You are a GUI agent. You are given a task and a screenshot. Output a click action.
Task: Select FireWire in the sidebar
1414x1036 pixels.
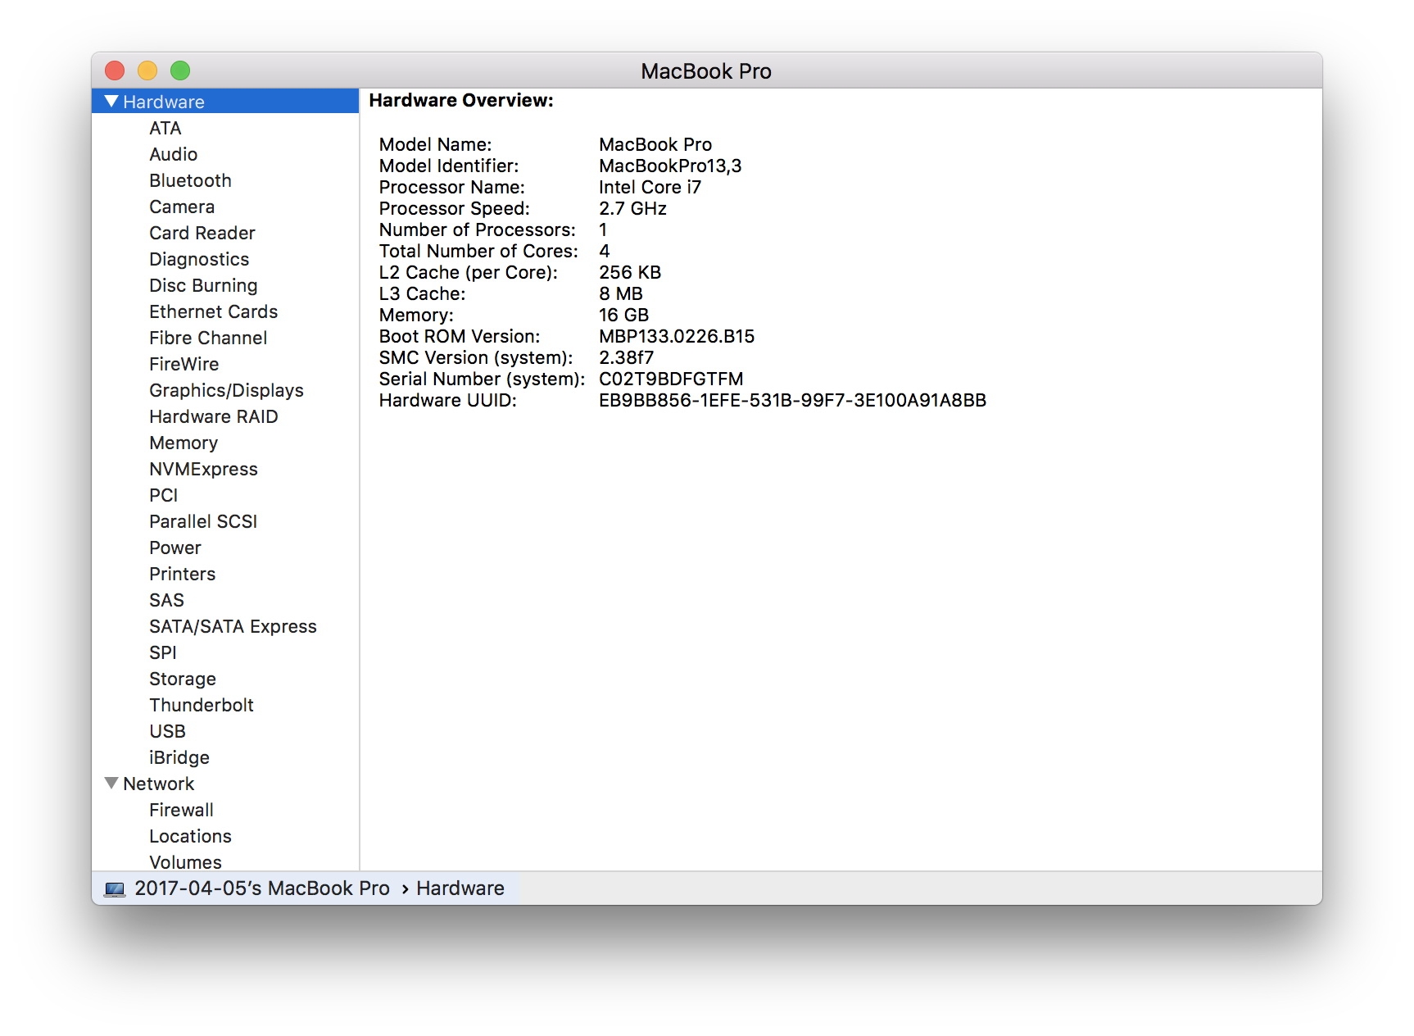[184, 364]
